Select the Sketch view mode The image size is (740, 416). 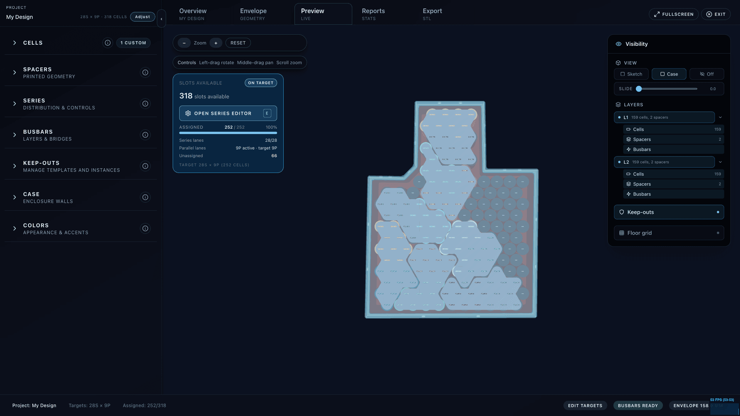point(631,74)
